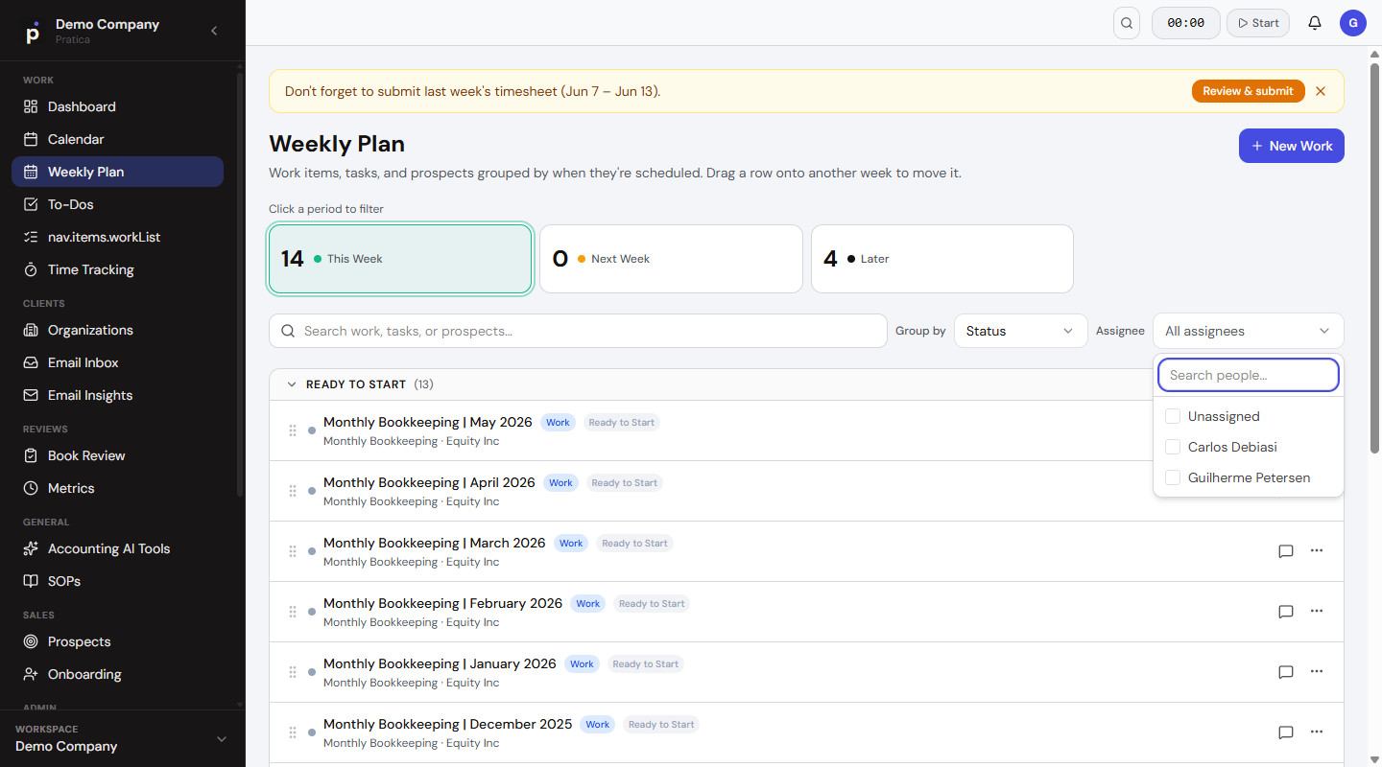Open Monthly Bookkeeping | March 2026 item
This screenshot has width=1382, height=767.
[x=434, y=543]
